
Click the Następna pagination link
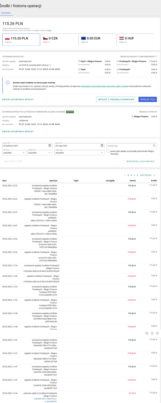pyautogui.click(x=146, y=175)
